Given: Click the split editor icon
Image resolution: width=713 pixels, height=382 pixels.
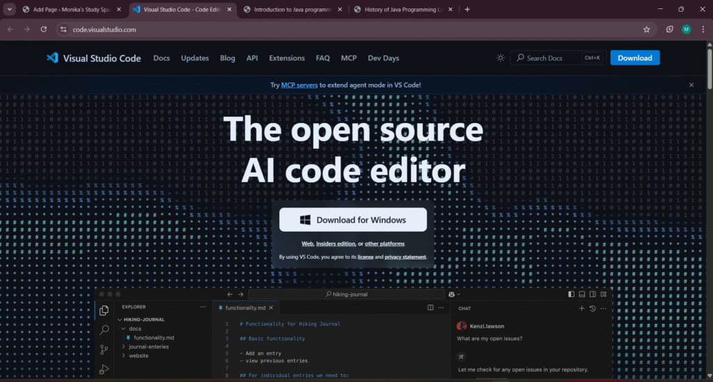Looking at the screenshot, I should (x=430, y=308).
